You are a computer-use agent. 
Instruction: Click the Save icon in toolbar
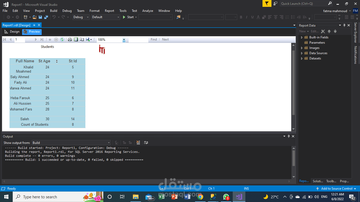pyautogui.click(x=40, y=17)
